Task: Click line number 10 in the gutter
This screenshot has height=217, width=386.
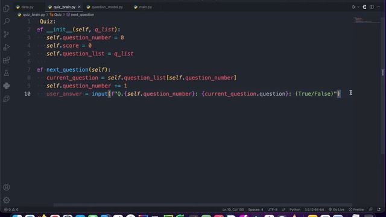Action: (x=27, y=94)
